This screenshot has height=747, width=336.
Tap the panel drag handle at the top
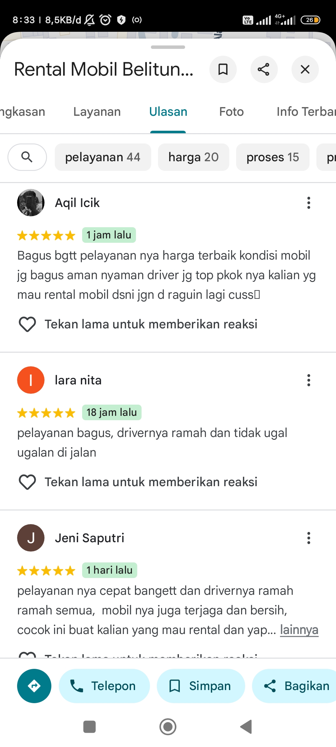pyautogui.click(x=168, y=47)
